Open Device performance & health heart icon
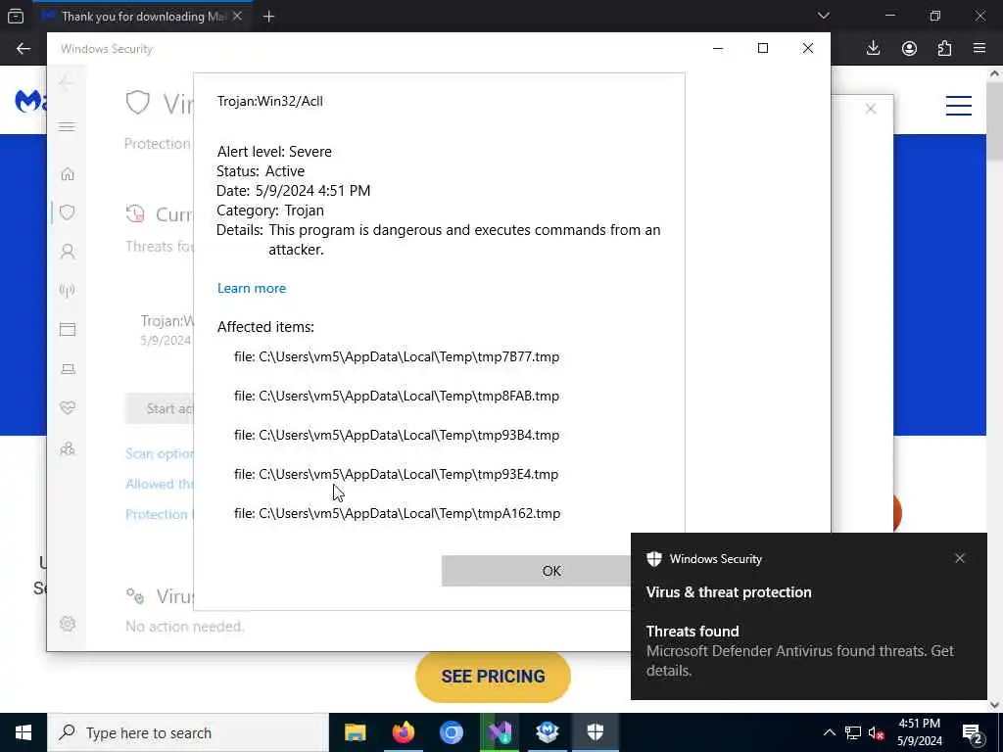 pyautogui.click(x=68, y=408)
